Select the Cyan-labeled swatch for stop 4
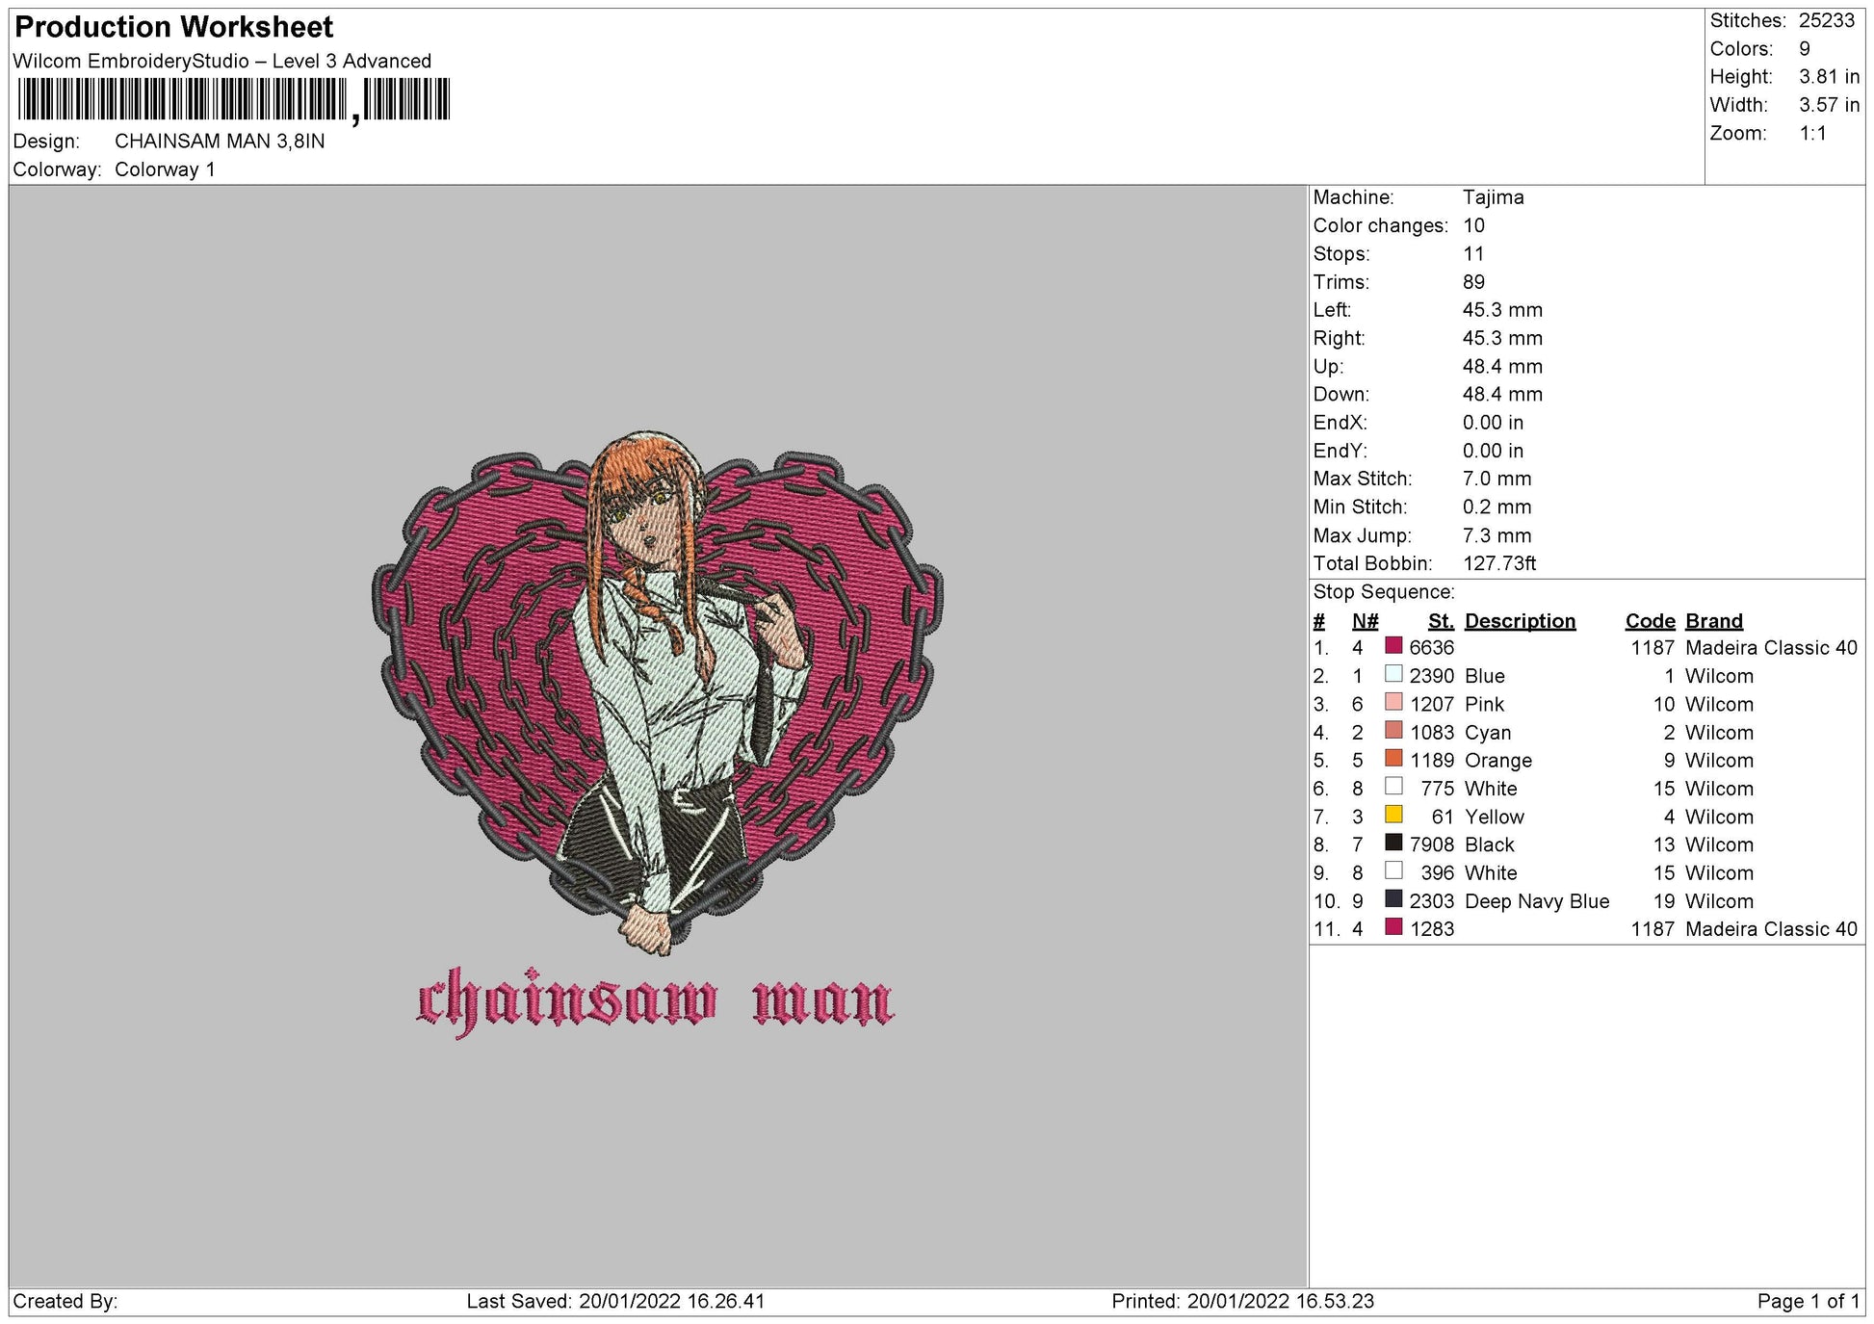1874x1324 pixels. click(x=1393, y=731)
